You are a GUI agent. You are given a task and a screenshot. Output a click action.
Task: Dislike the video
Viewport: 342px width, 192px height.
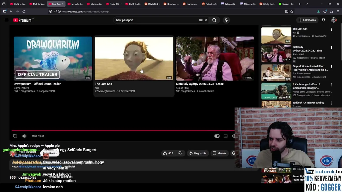coord(180,153)
